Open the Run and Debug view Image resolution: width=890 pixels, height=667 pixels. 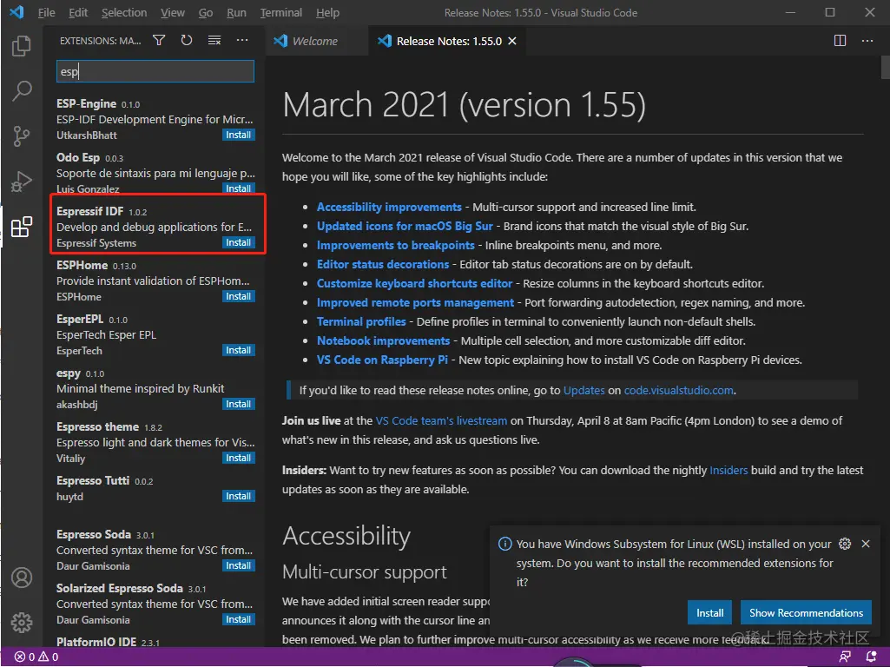(x=22, y=182)
